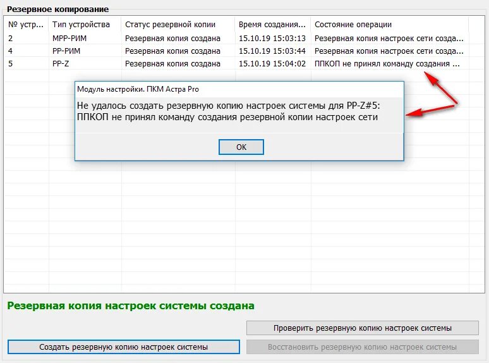Click 'Восстановить резервную копию настроек системы' button
Viewport: 489px width, 363px height.
[363, 347]
